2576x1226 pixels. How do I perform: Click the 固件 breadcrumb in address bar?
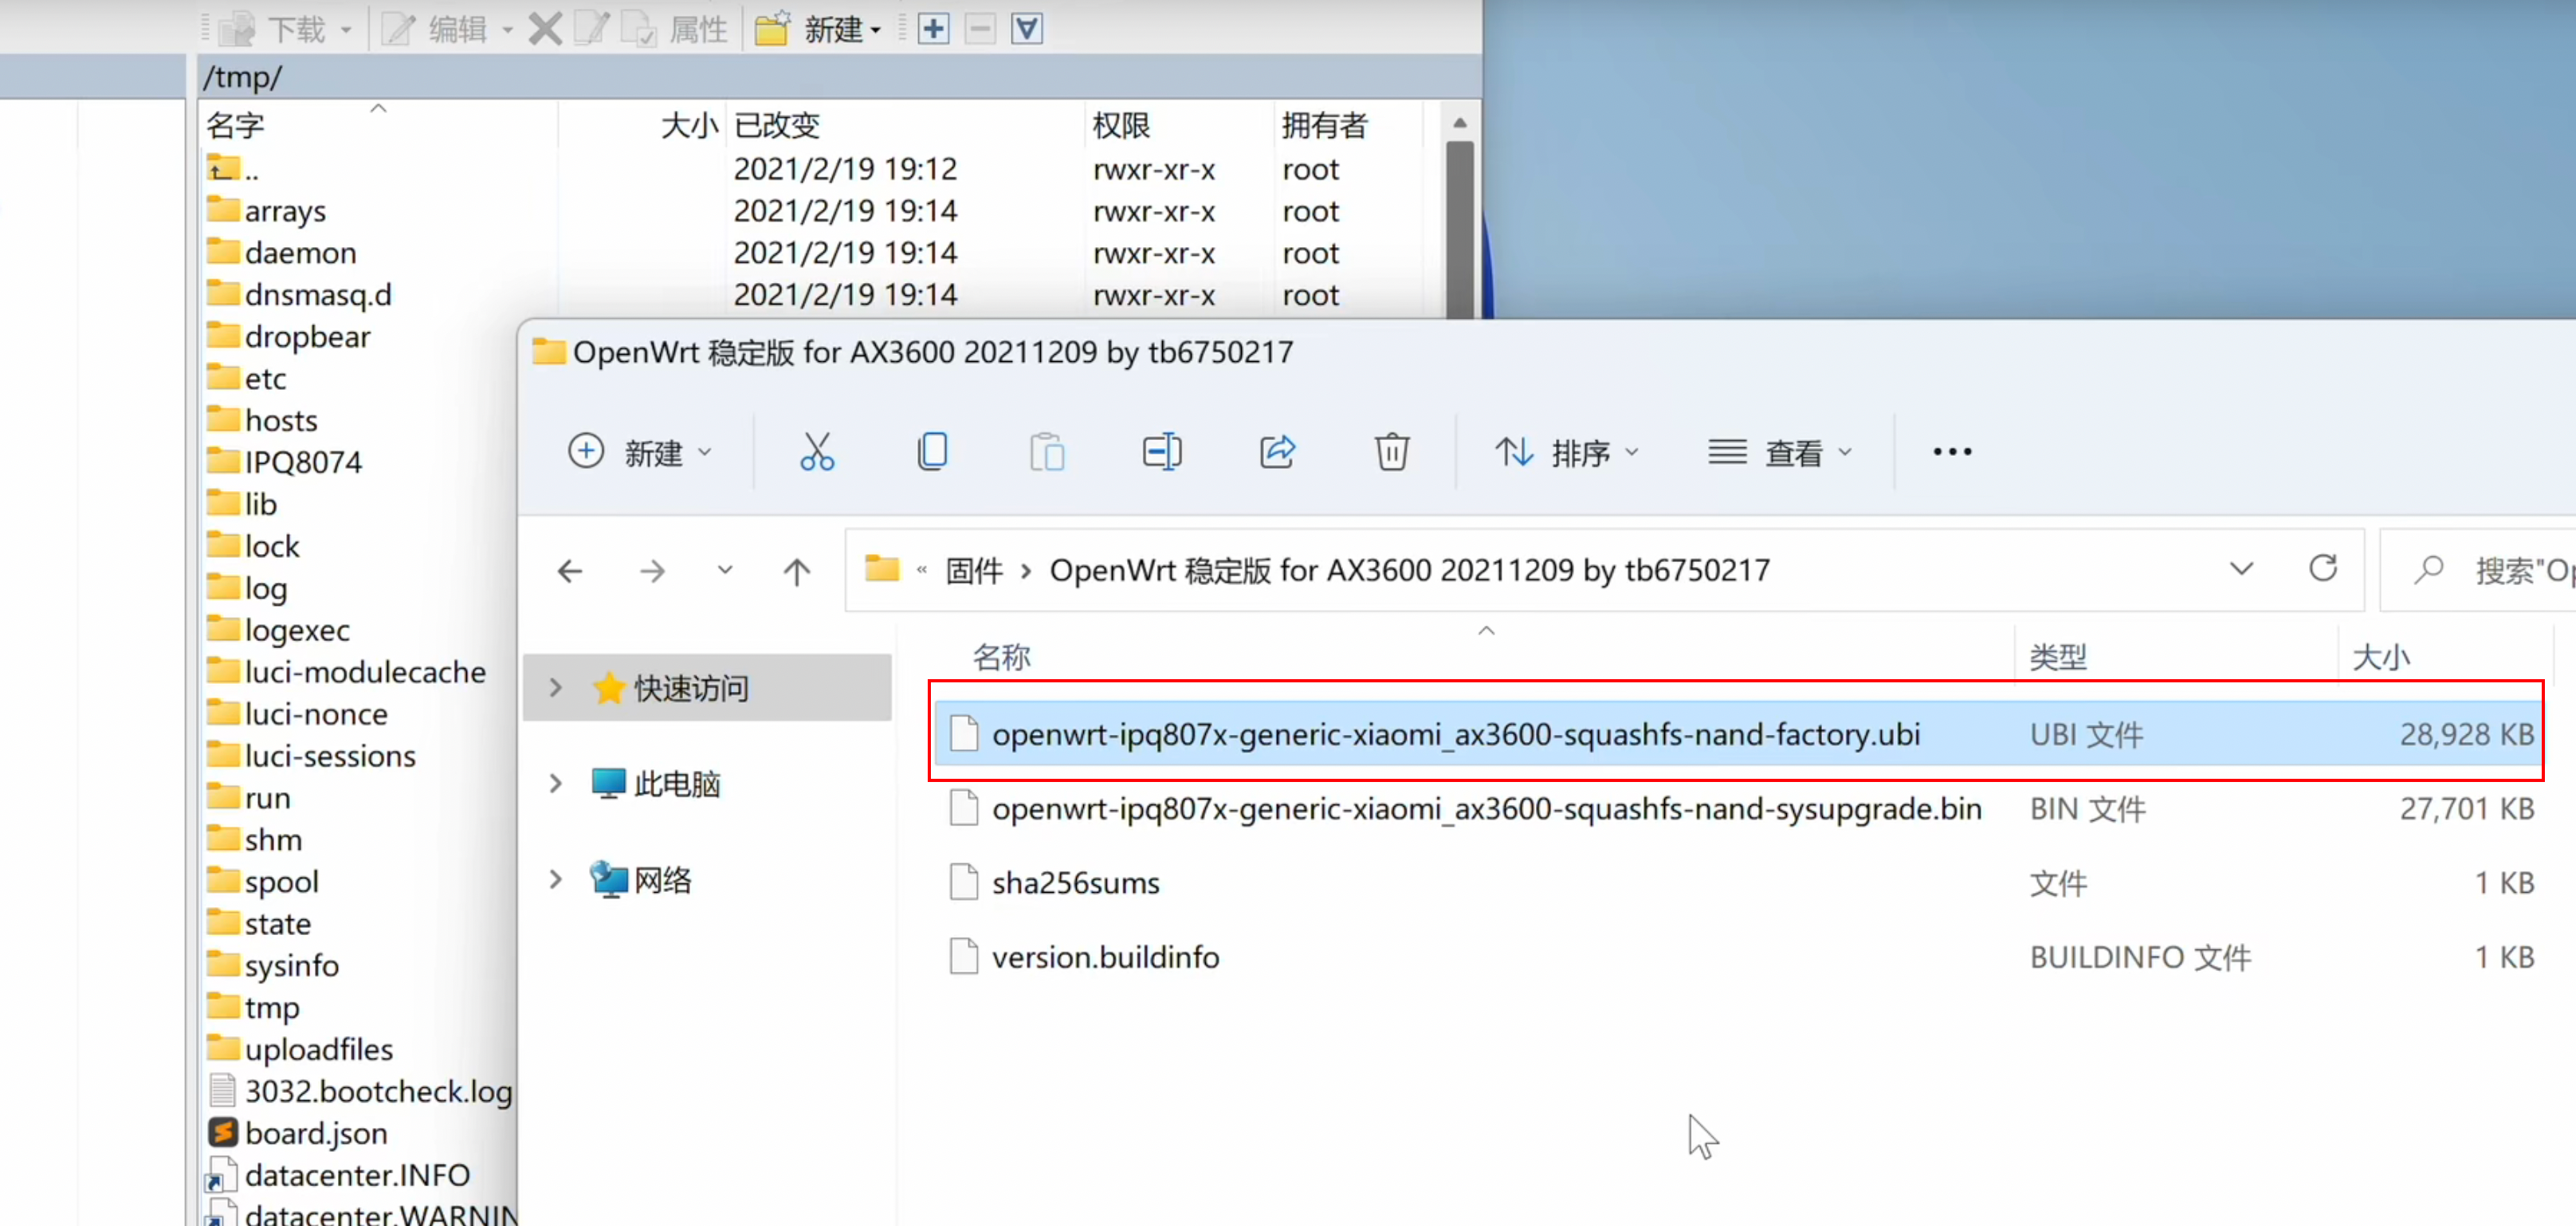973,571
